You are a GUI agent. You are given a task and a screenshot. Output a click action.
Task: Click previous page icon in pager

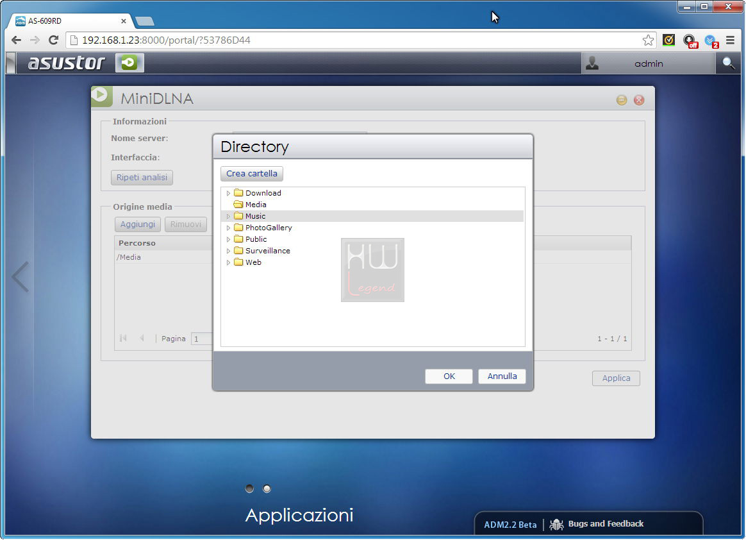coord(142,338)
